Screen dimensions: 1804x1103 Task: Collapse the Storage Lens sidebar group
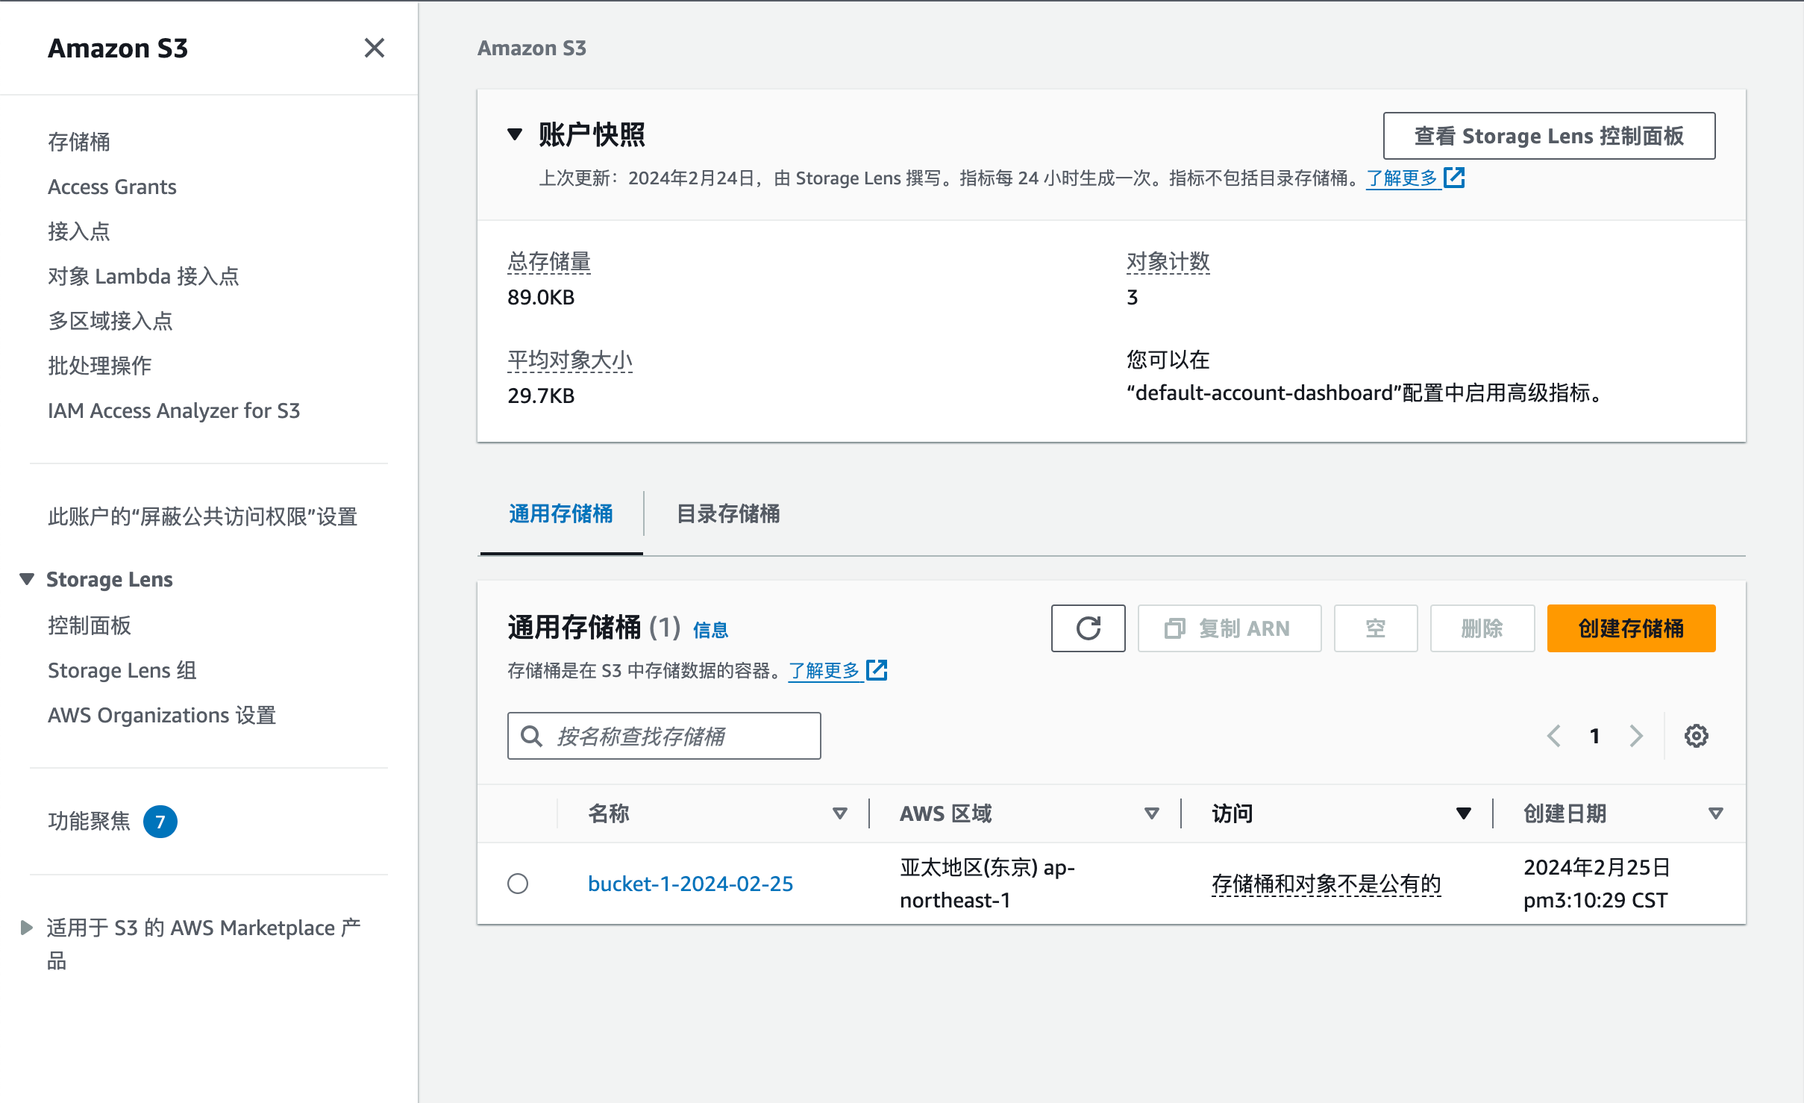[27, 579]
